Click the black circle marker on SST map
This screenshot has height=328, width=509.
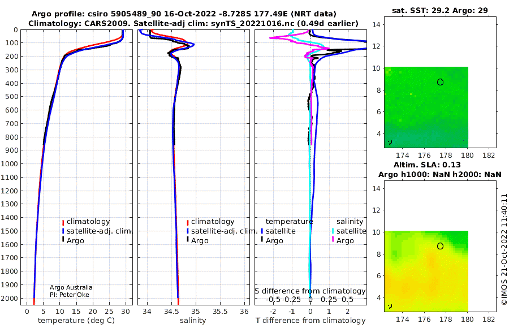tap(440, 82)
